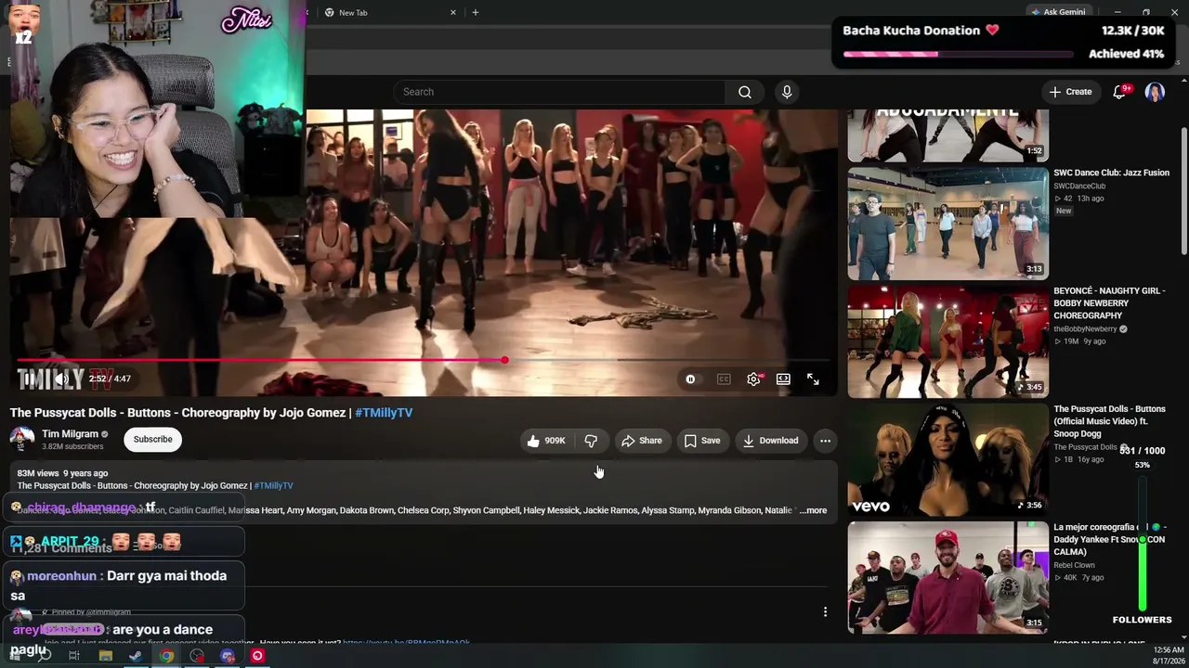This screenshot has height=668, width=1189.
Task: Dislike the video with thumbs down
Action: click(591, 441)
